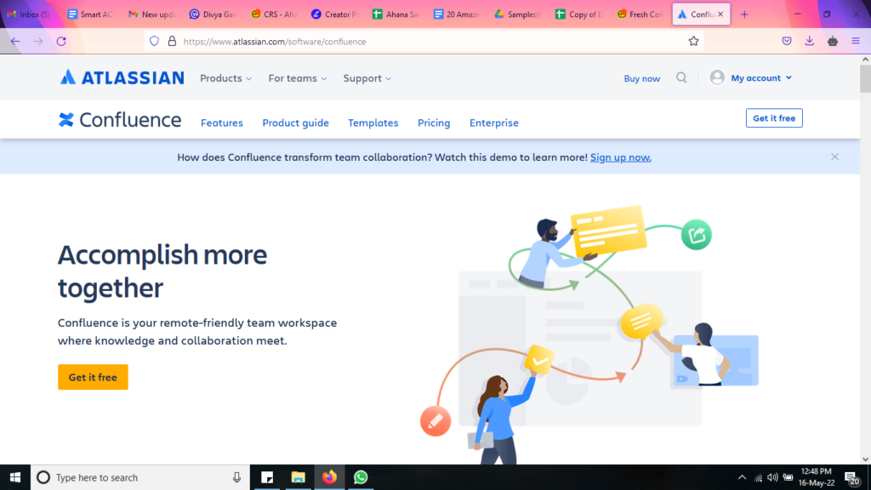
Task: Click the scrollbar up arrow
Action: point(865,59)
